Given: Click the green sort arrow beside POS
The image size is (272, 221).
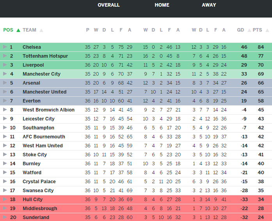Looking at the screenshot, I should 18,30.
